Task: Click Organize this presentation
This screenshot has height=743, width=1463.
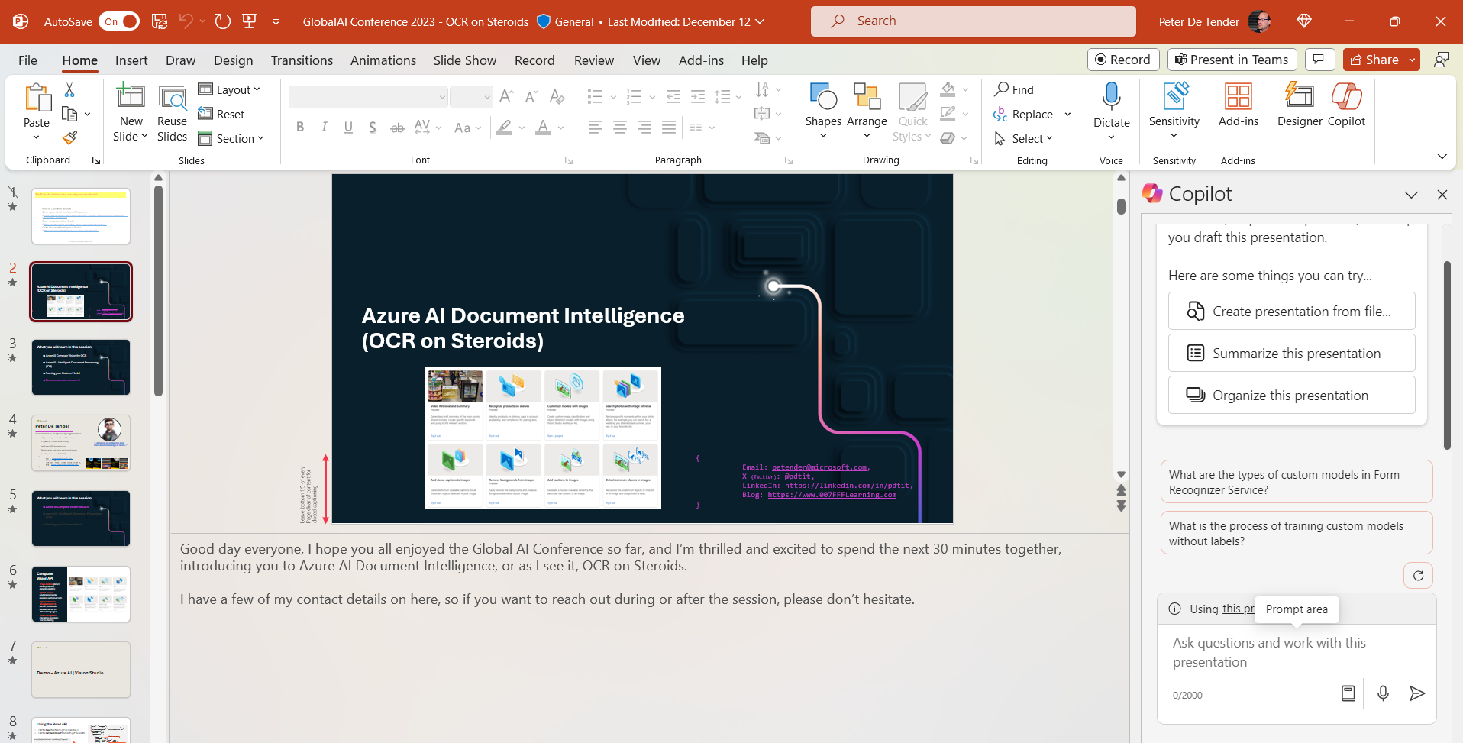Action: tap(1291, 395)
